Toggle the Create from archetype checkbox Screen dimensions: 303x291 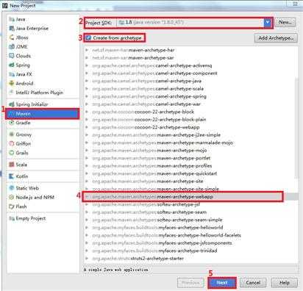coord(88,37)
